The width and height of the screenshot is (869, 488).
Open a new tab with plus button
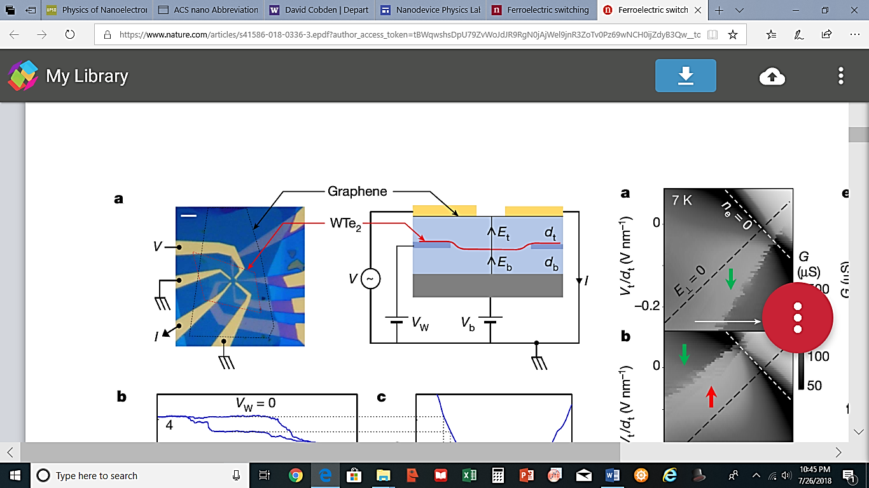[720, 10]
